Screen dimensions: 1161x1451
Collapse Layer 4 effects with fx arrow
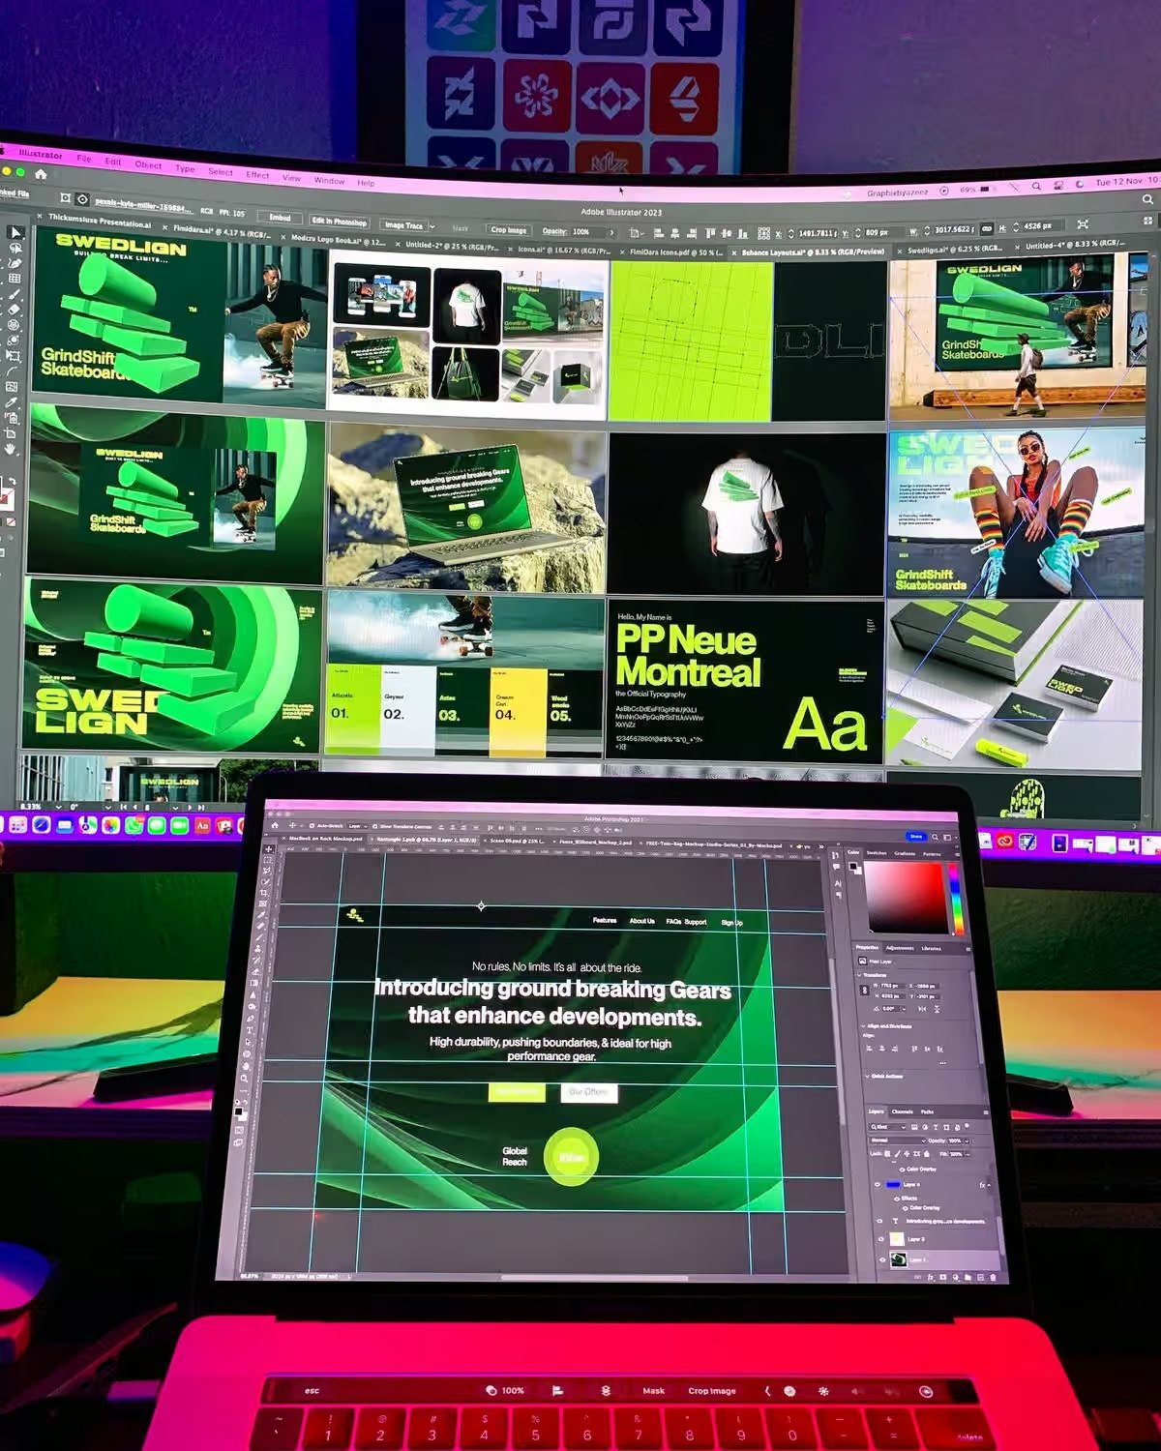pyautogui.click(x=989, y=1185)
